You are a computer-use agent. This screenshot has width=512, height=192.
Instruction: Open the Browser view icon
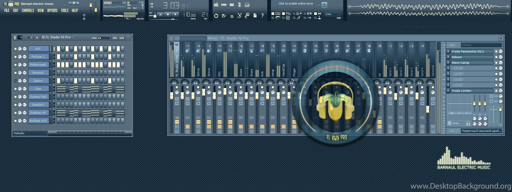click(x=239, y=5)
